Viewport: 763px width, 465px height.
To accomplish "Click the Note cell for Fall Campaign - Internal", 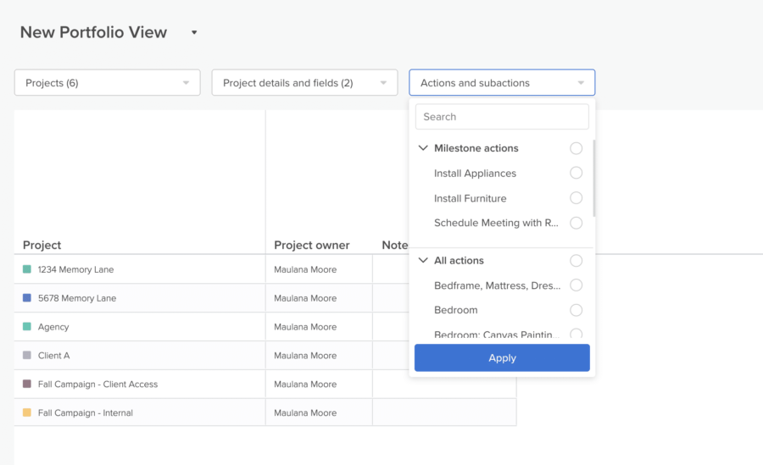I will (x=444, y=412).
